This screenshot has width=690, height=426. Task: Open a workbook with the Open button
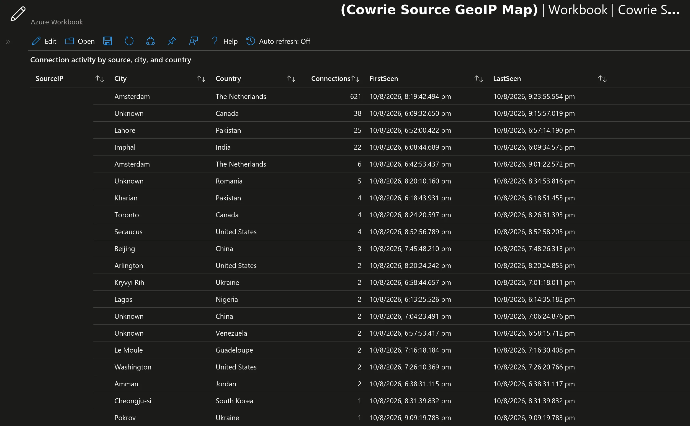point(80,41)
